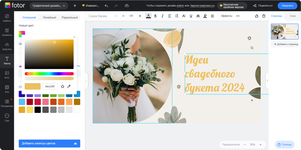301x150 pixels.
Task: Open the text highlight color tool
Action: [x=205, y=16]
